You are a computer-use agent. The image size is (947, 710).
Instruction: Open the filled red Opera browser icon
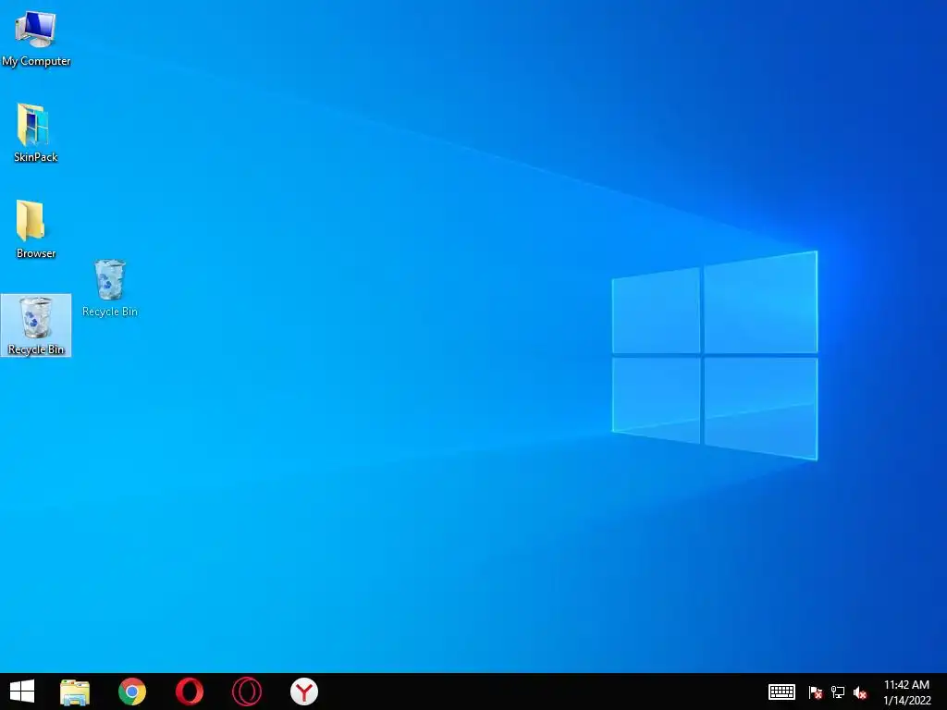[189, 692]
